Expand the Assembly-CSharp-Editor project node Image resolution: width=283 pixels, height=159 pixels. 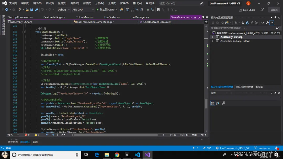click(x=213, y=41)
